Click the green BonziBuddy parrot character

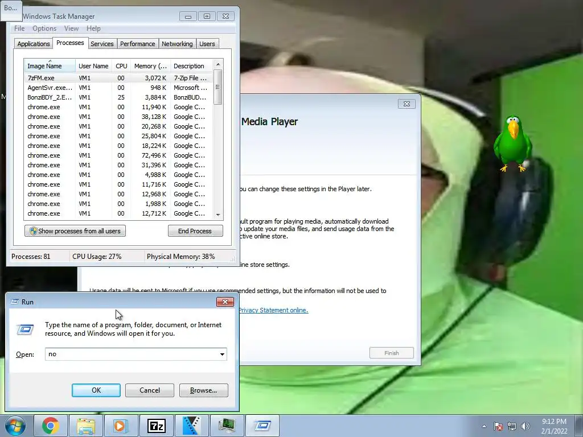click(x=513, y=143)
